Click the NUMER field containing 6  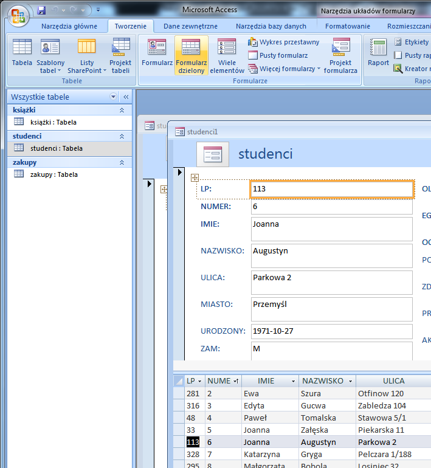tap(331, 207)
